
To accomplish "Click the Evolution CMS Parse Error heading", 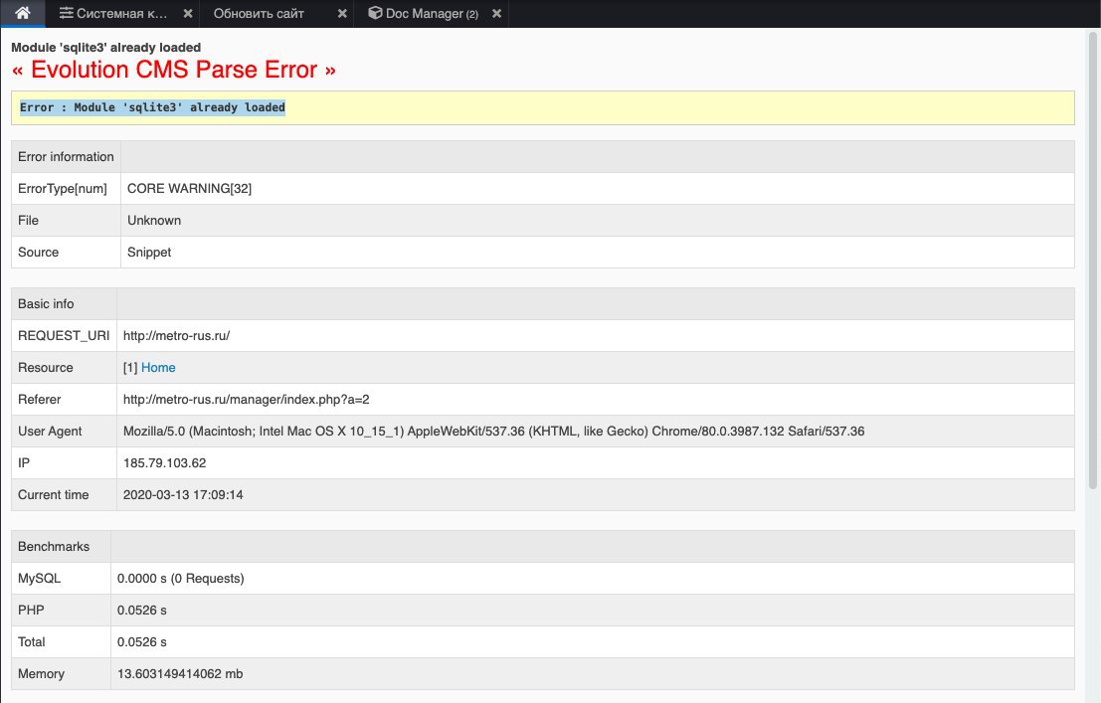I will tap(173, 70).
